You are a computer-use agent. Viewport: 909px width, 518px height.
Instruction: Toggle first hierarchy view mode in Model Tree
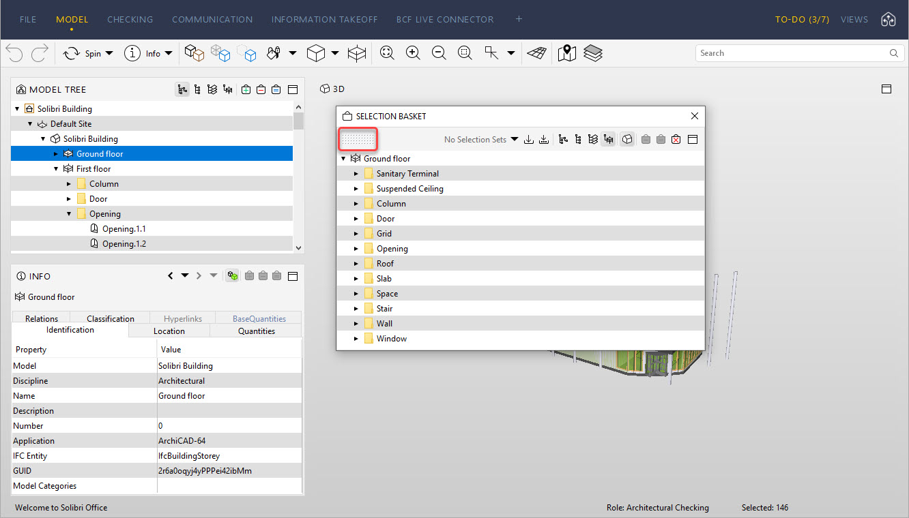point(182,89)
